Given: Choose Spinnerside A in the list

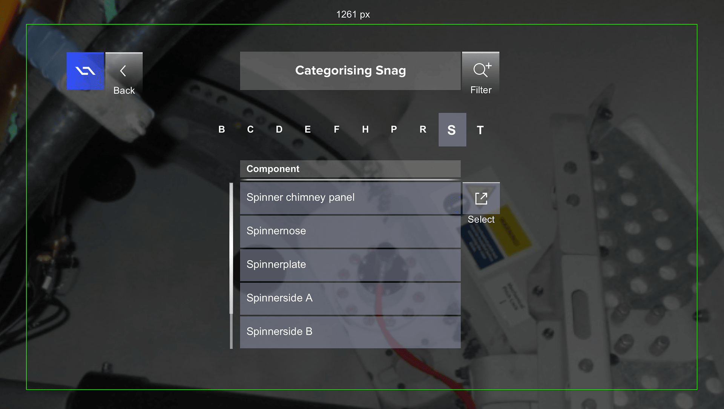Looking at the screenshot, I should pyautogui.click(x=350, y=298).
